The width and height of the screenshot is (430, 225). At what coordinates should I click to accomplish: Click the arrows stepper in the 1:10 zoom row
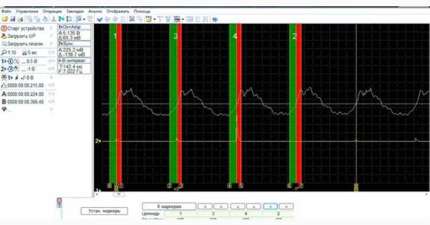(51, 53)
